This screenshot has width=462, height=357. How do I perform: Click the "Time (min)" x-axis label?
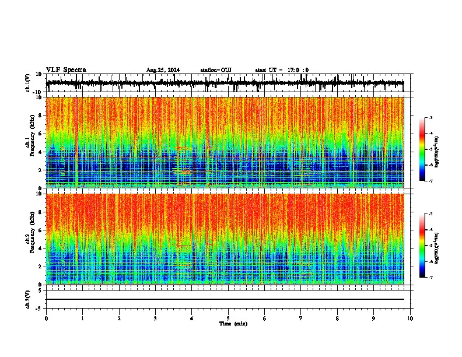click(233, 324)
